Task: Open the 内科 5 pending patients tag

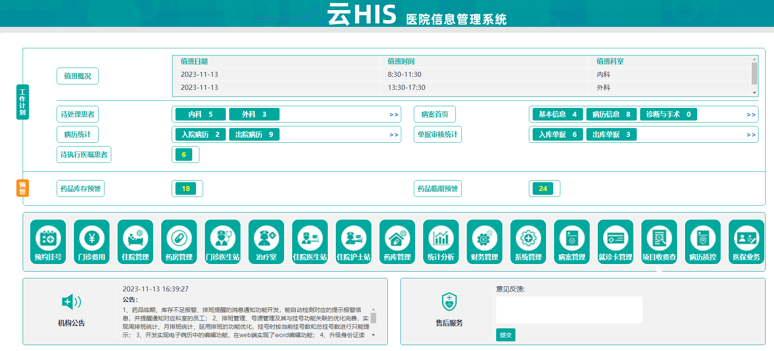Action: tap(201, 114)
